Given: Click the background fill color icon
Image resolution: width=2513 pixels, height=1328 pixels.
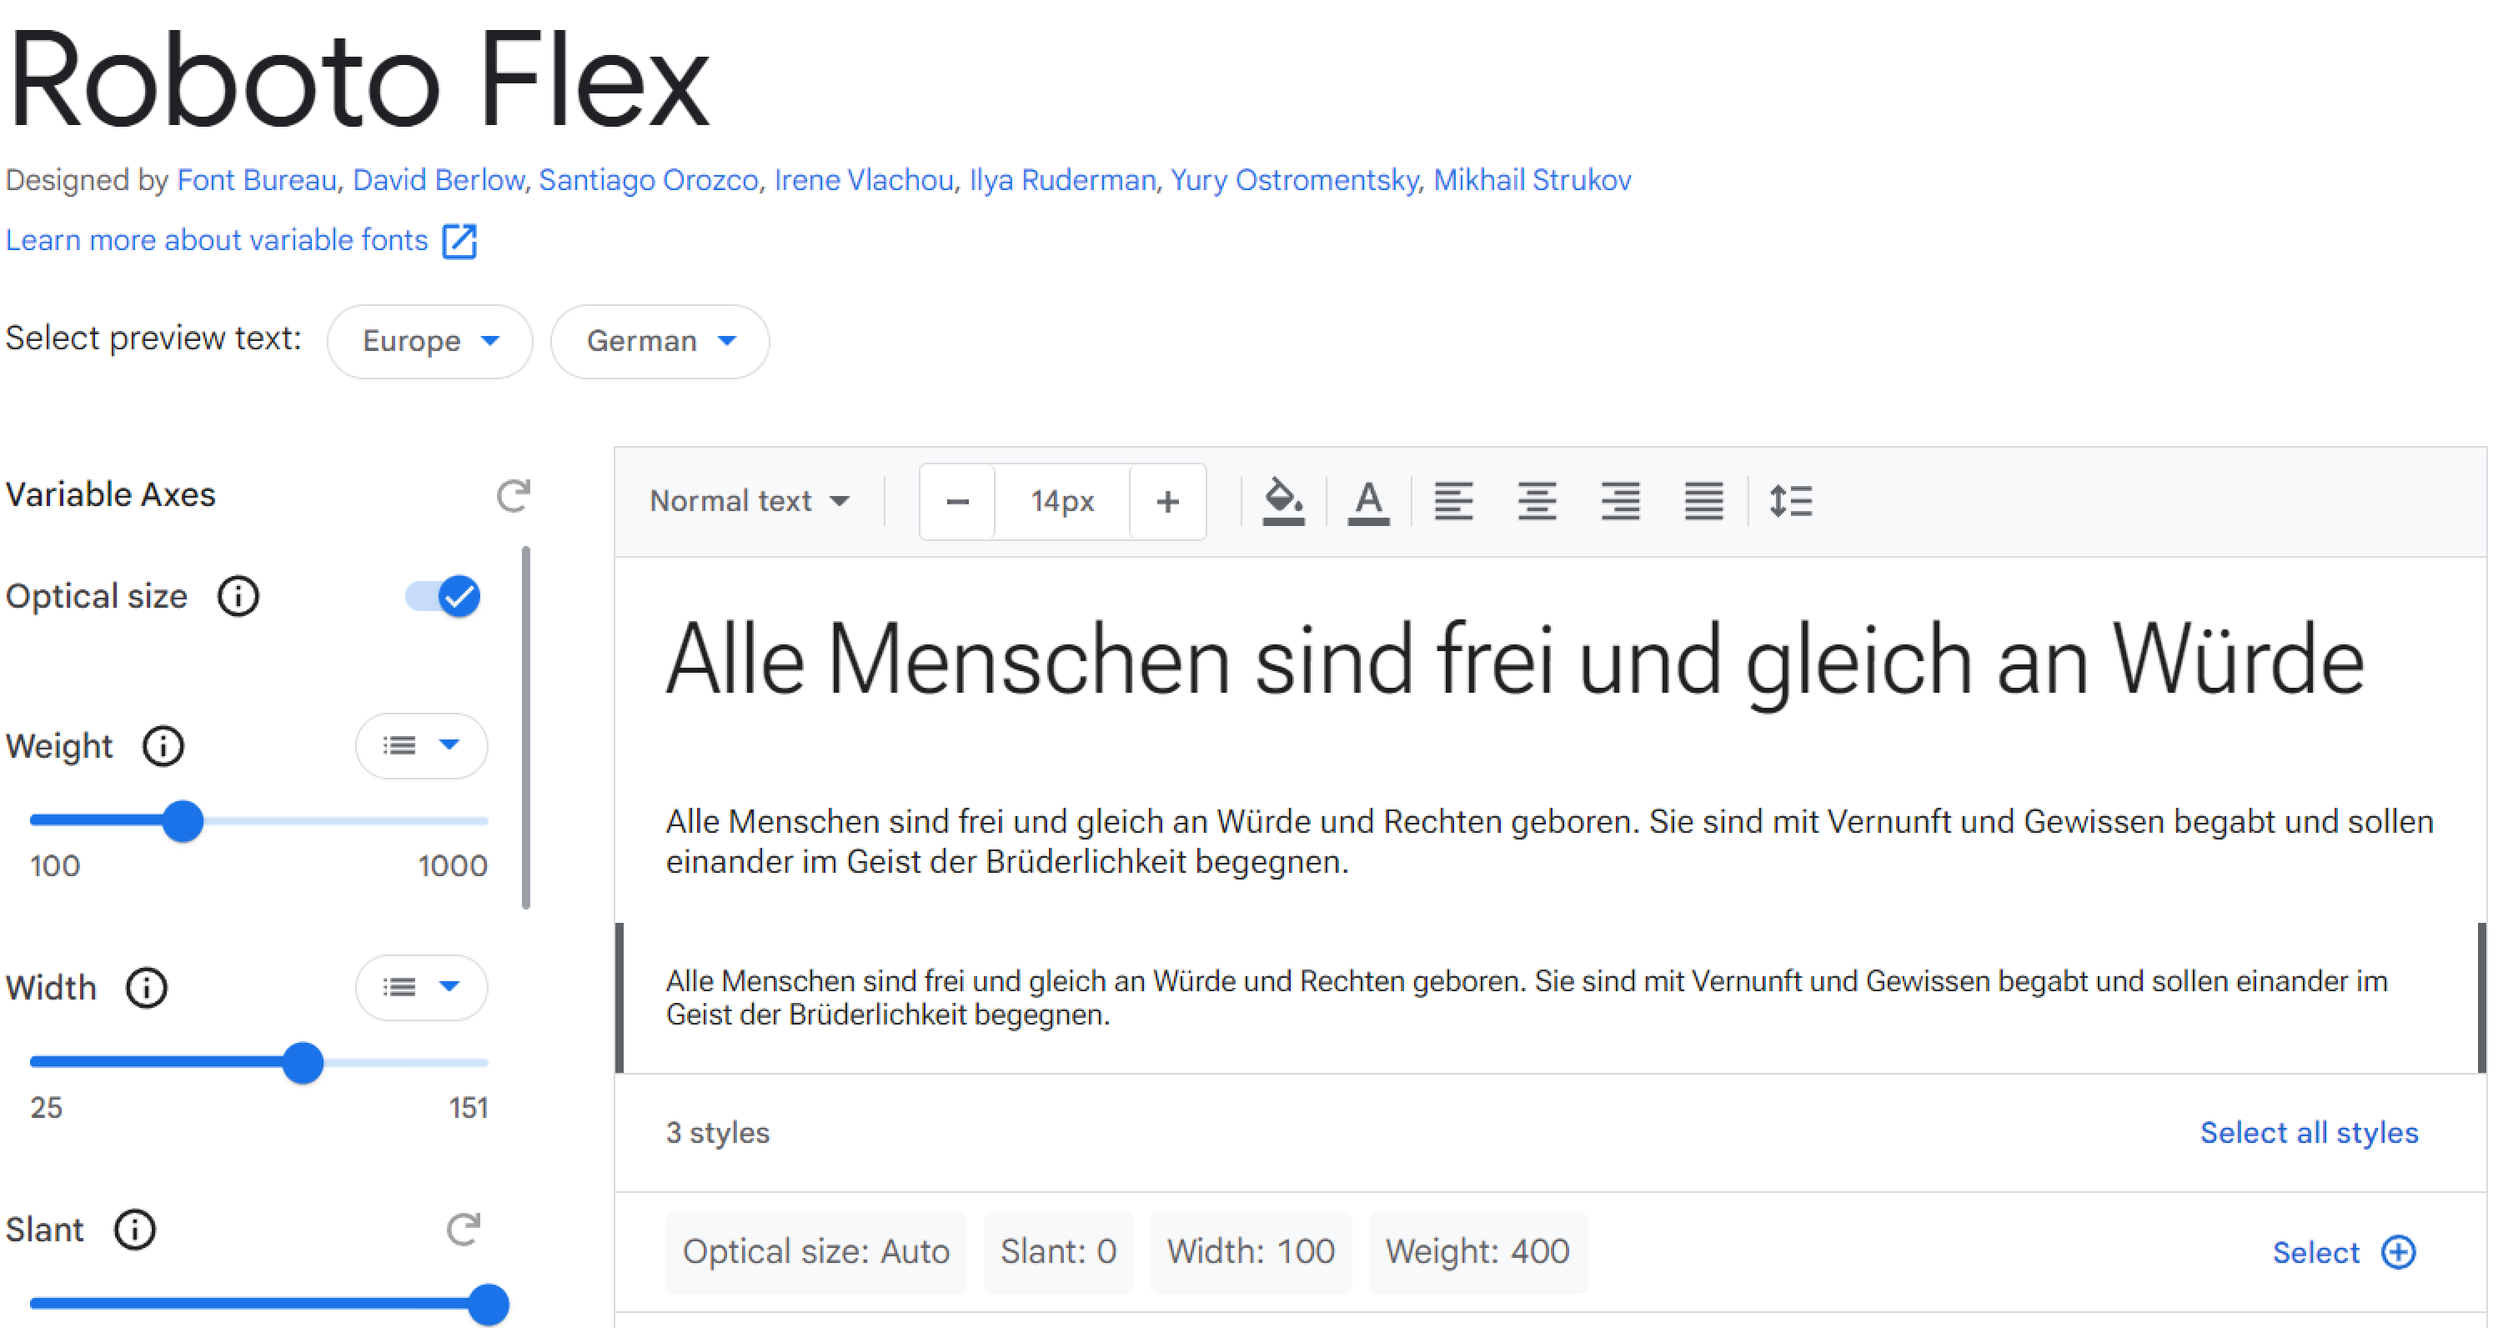Looking at the screenshot, I should click(1283, 501).
